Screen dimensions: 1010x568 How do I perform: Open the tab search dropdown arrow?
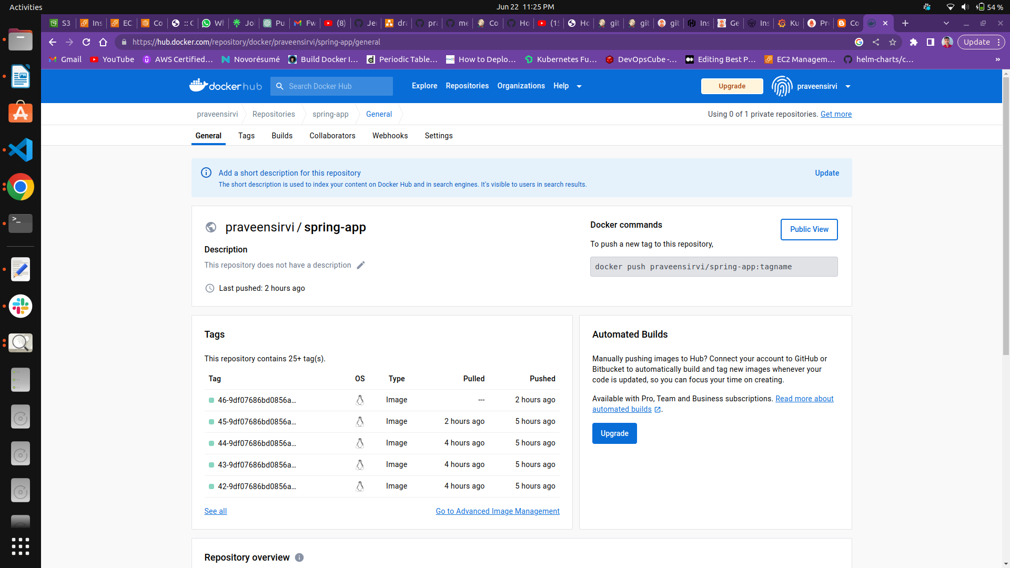pyautogui.click(x=946, y=23)
